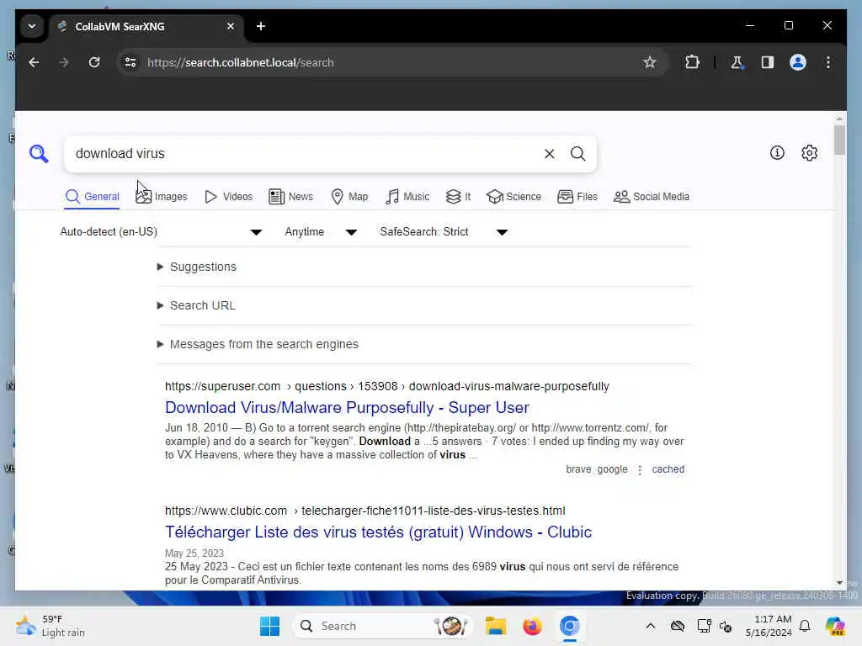Click the Chromium taskbar icon

(x=570, y=626)
